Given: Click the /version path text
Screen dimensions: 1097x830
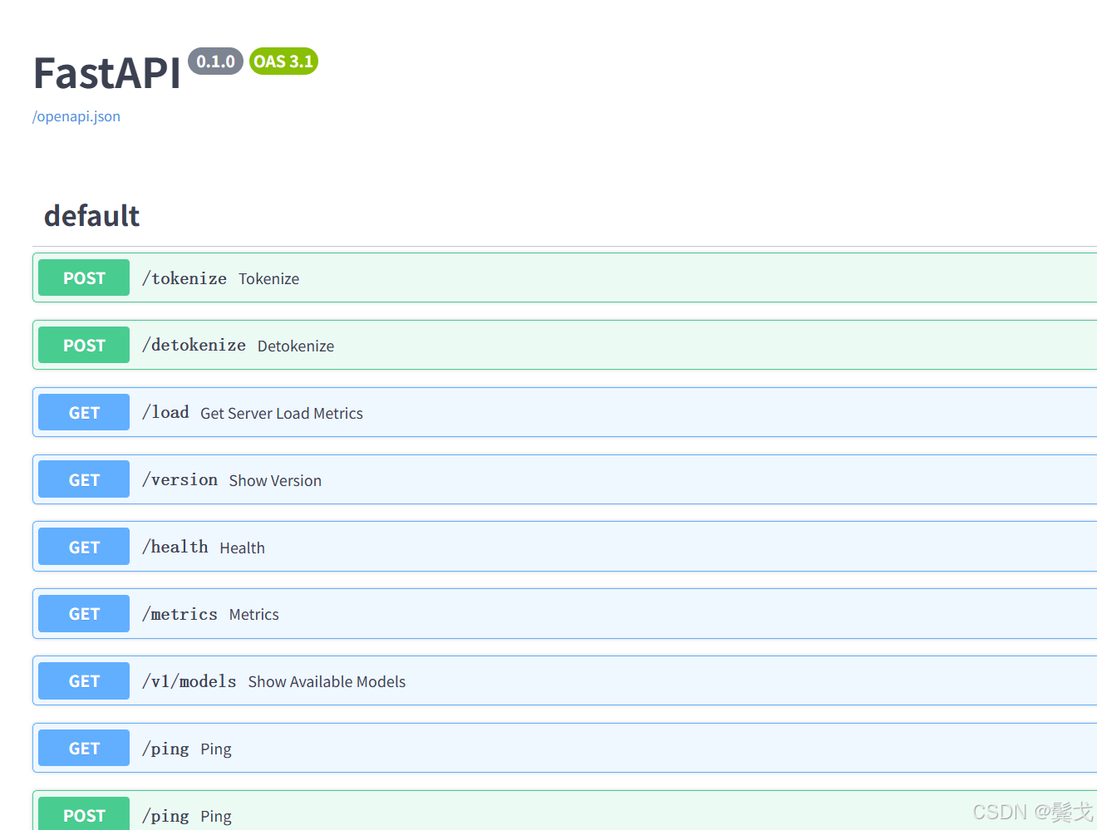Looking at the screenshot, I should 180,479.
